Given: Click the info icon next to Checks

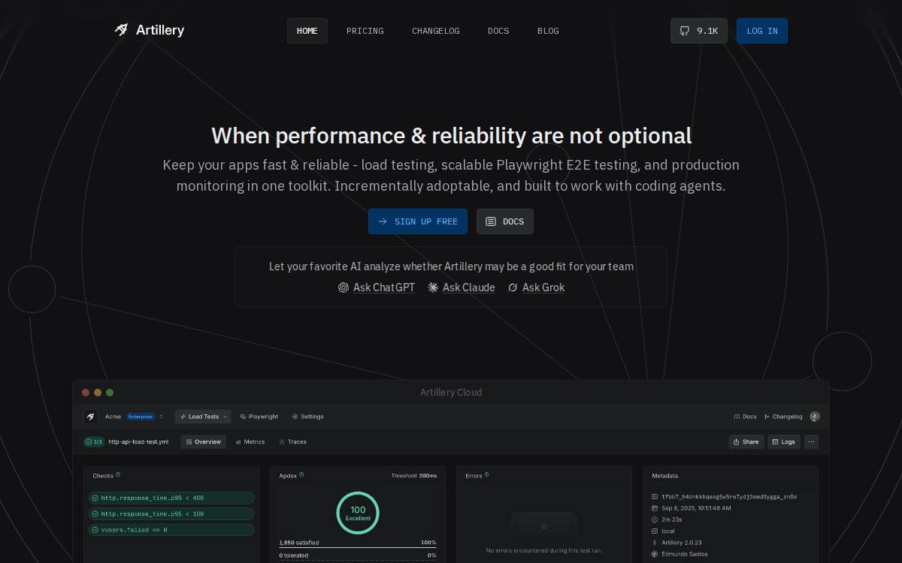Looking at the screenshot, I should [x=118, y=475].
